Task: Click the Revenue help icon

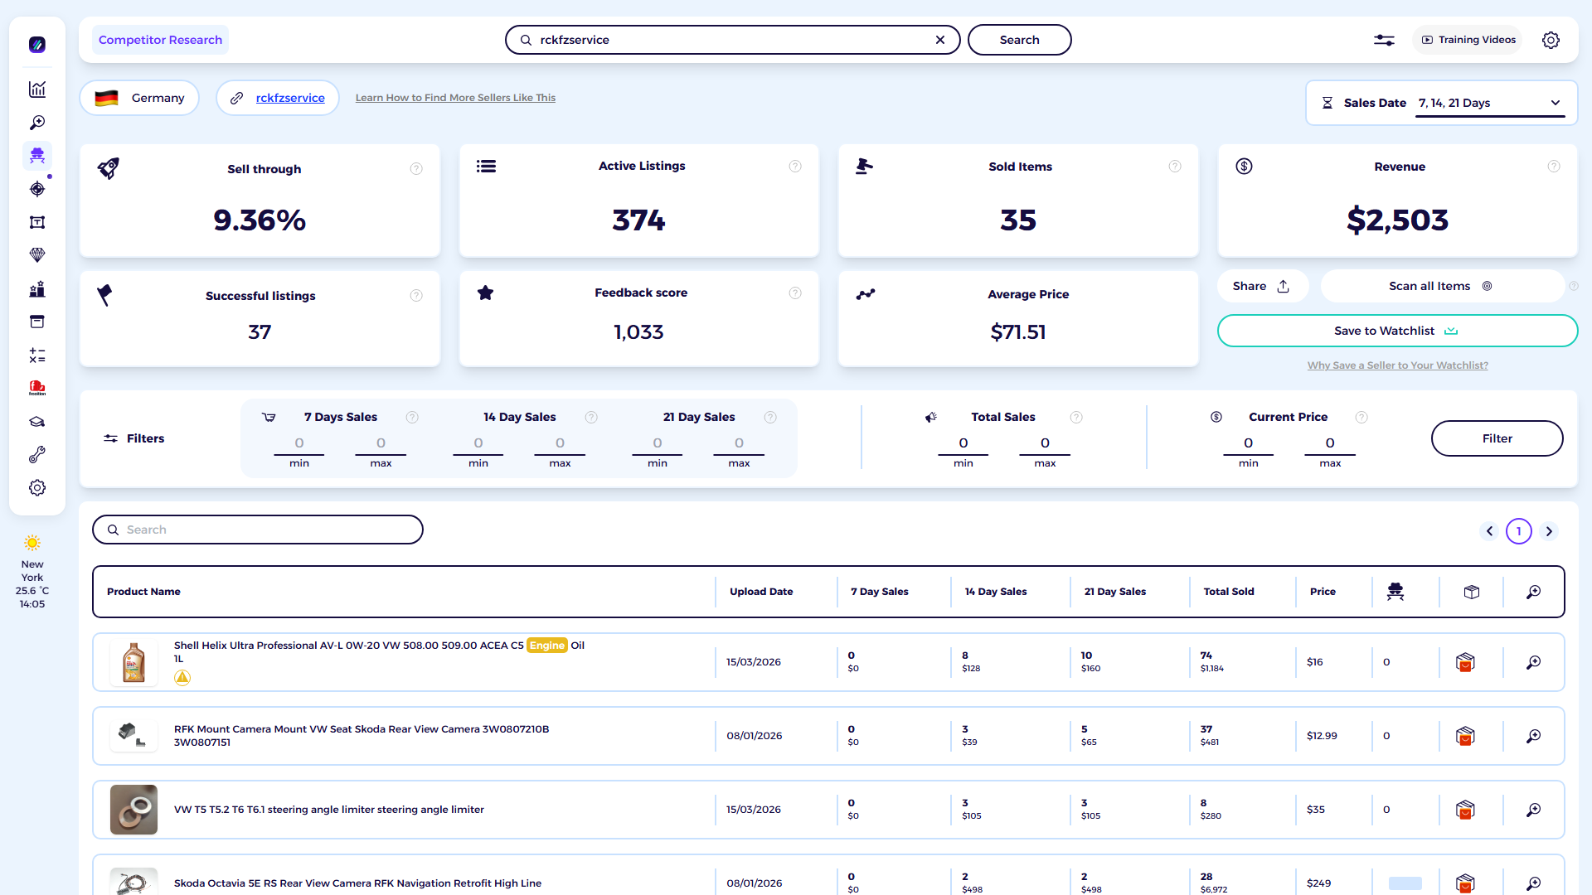Action: point(1554,167)
